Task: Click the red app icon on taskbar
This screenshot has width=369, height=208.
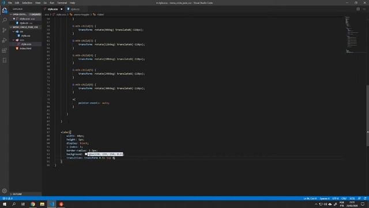Action: click(x=61, y=204)
